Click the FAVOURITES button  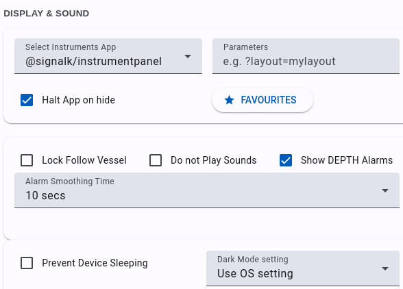(x=262, y=100)
